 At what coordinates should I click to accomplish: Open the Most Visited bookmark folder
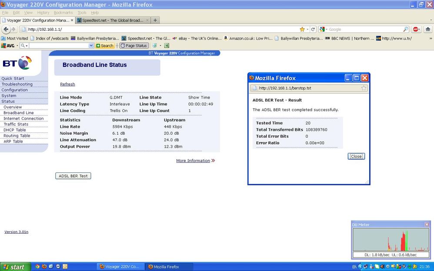[14, 39]
